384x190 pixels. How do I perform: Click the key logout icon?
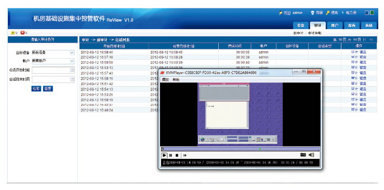tap(328, 12)
